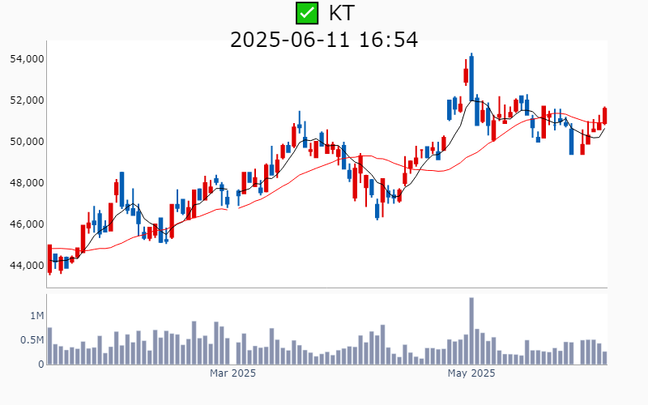The height and width of the screenshot is (405, 648).
Task: Click the 54,000 price axis label
Action: (x=28, y=59)
